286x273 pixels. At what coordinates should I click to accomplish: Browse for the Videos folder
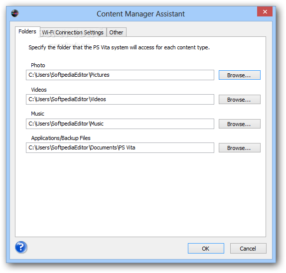pos(240,100)
